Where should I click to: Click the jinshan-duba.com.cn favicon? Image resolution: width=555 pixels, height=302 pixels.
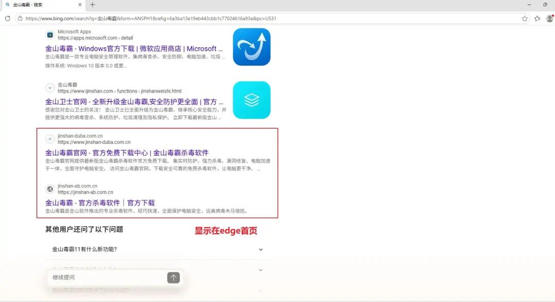pyautogui.click(x=50, y=139)
